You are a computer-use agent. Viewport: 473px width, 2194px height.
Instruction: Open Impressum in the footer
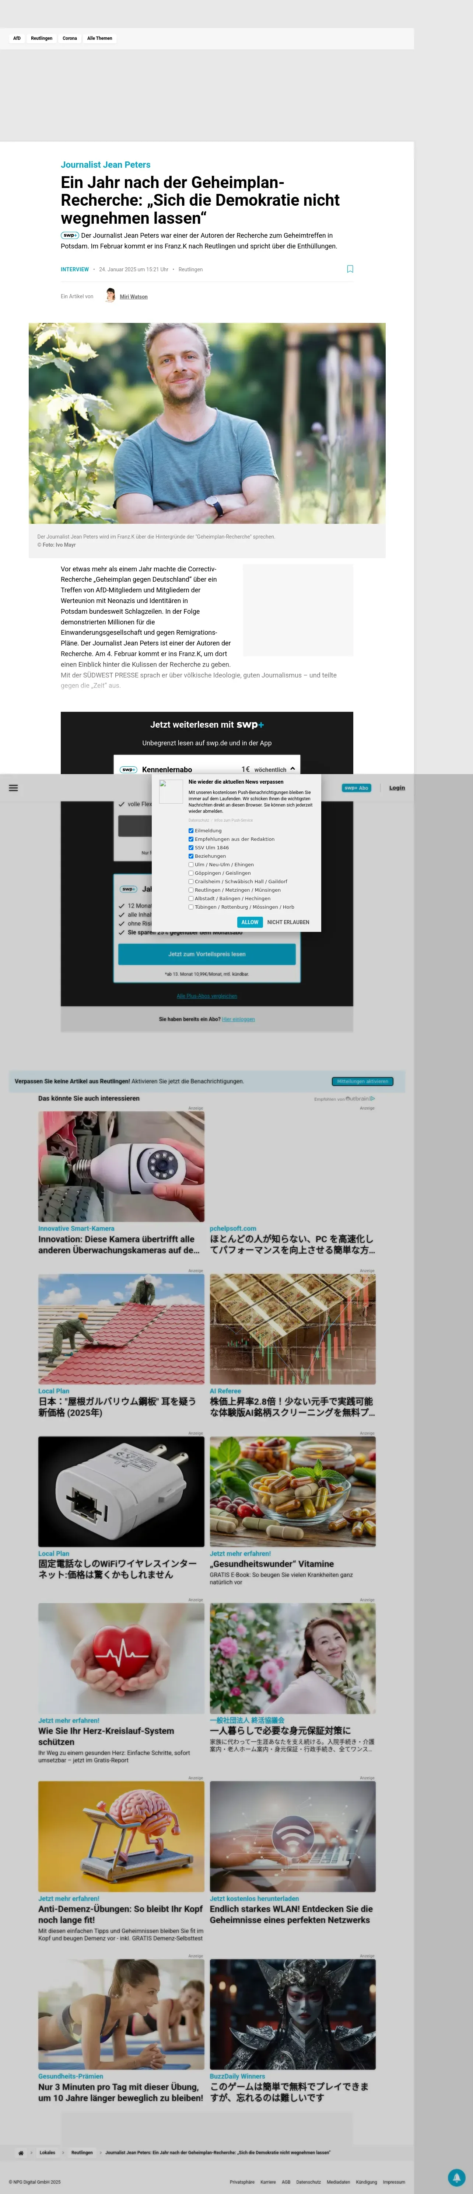[x=394, y=2182]
